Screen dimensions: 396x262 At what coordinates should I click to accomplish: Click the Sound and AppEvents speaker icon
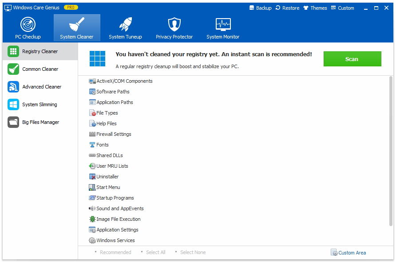point(92,208)
